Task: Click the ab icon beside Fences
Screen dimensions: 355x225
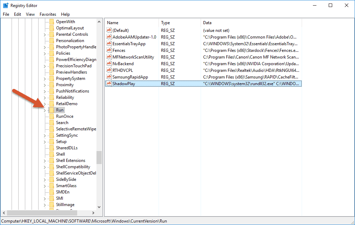Action: tap(109, 50)
